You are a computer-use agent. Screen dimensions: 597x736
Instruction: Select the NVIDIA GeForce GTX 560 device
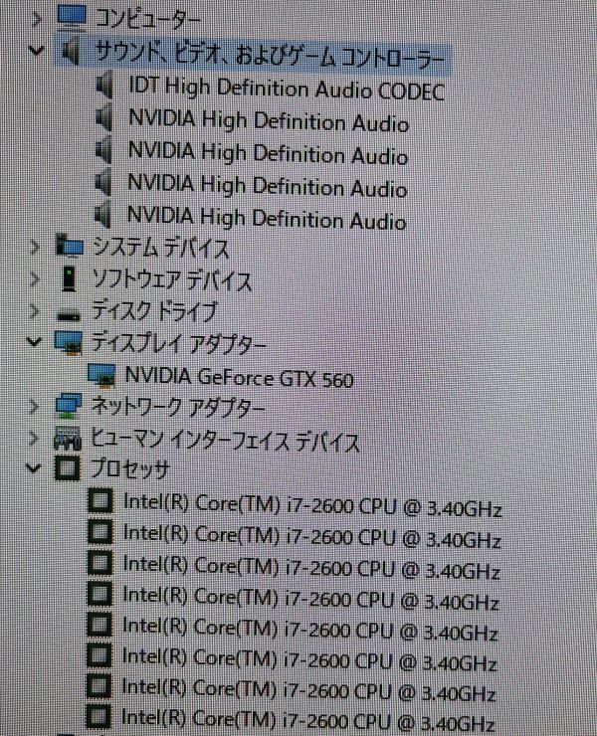239,377
